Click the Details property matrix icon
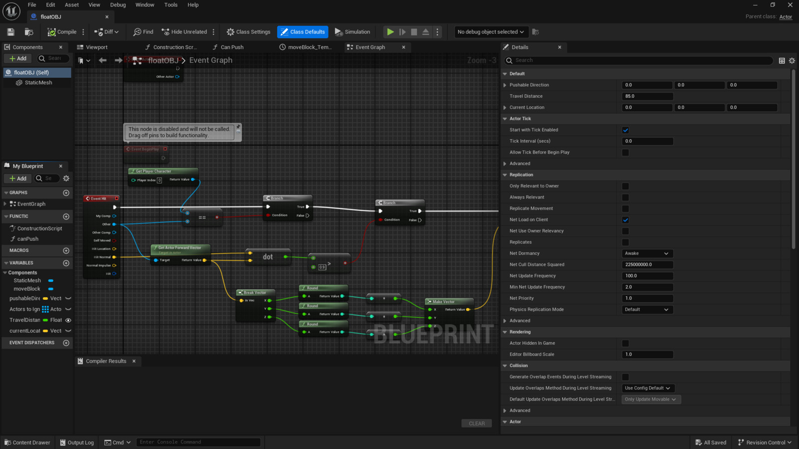 [x=782, y=60]
